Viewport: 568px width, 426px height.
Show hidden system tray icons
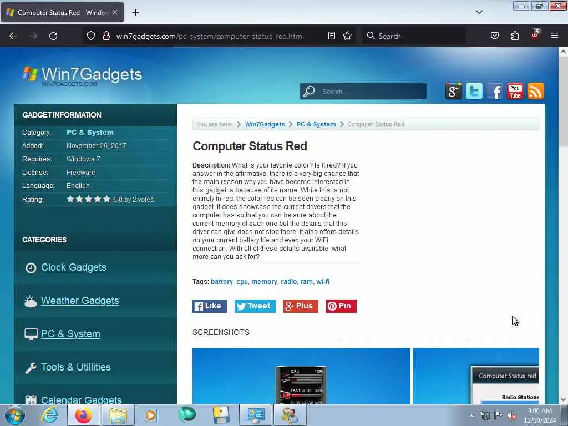471,415
